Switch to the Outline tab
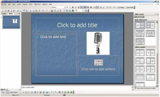The height and width of the screenshot is (97, 160). pyautogui.click(x=4, y=14)
